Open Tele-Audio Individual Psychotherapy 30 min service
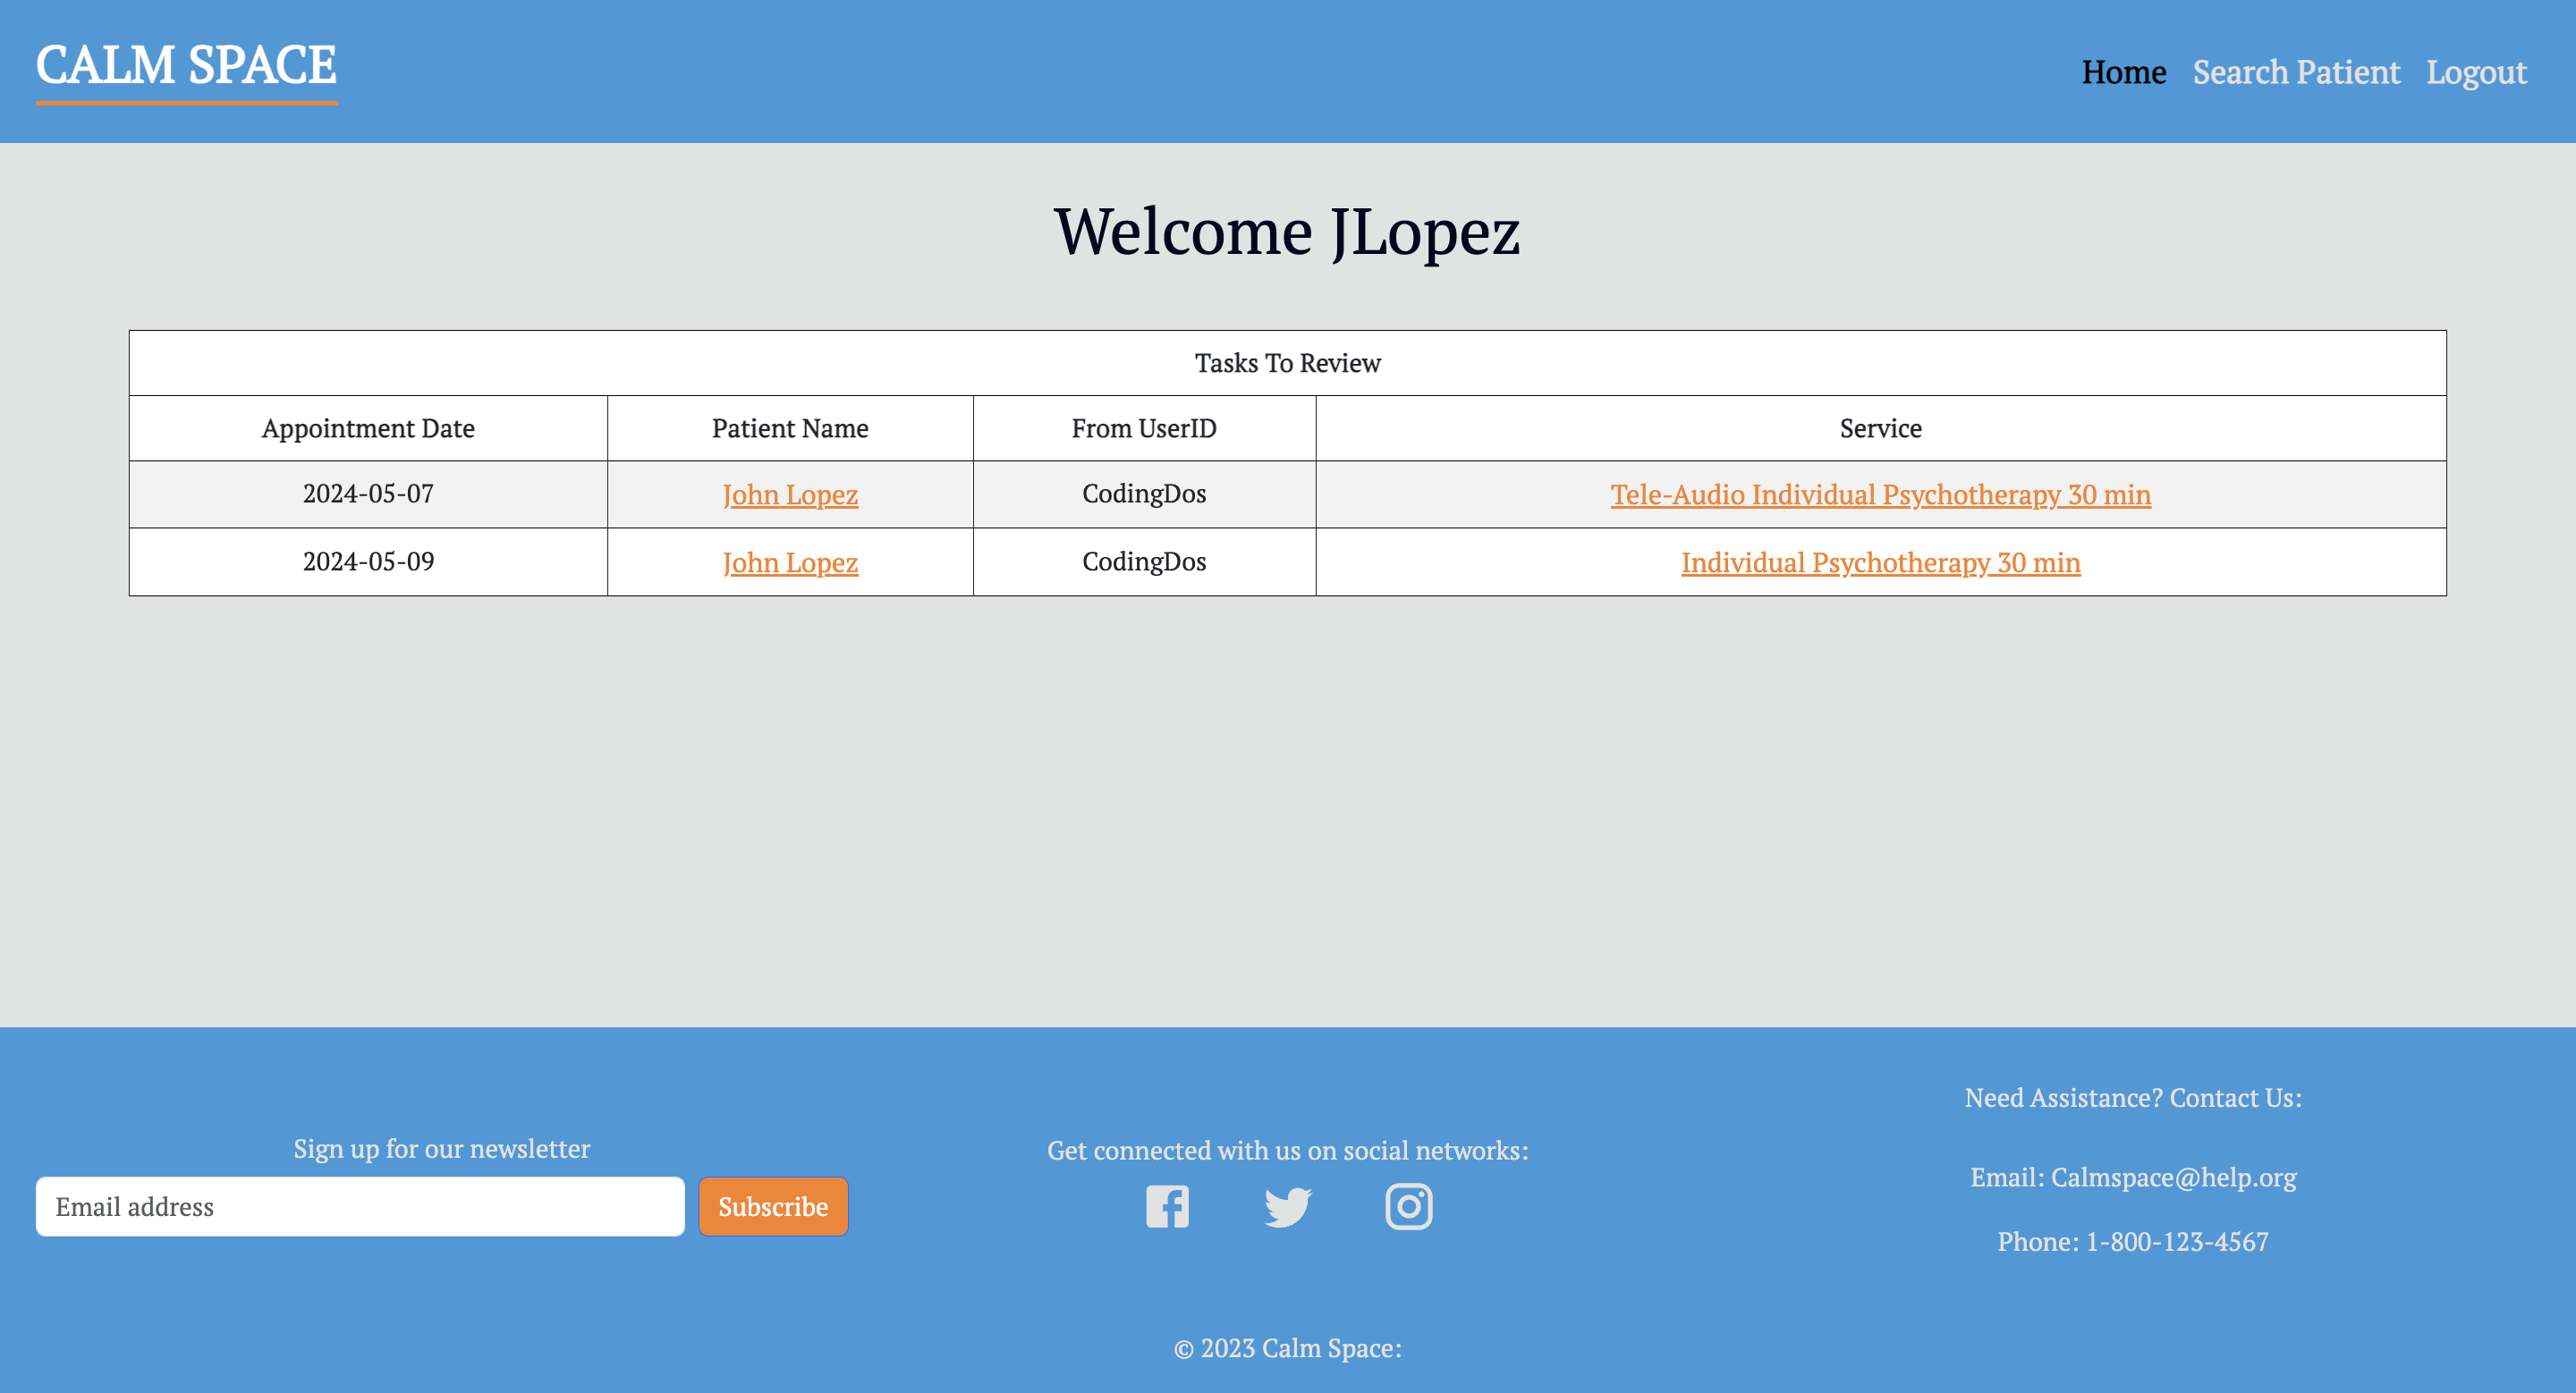 [x=1880, y=494]
